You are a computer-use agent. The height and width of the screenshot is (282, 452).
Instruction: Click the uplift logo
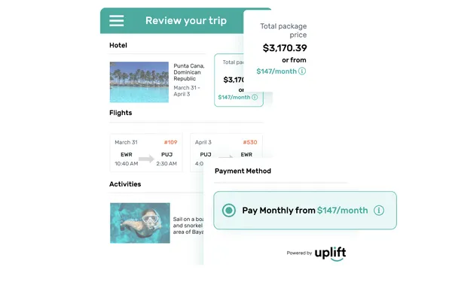point(331,253)
